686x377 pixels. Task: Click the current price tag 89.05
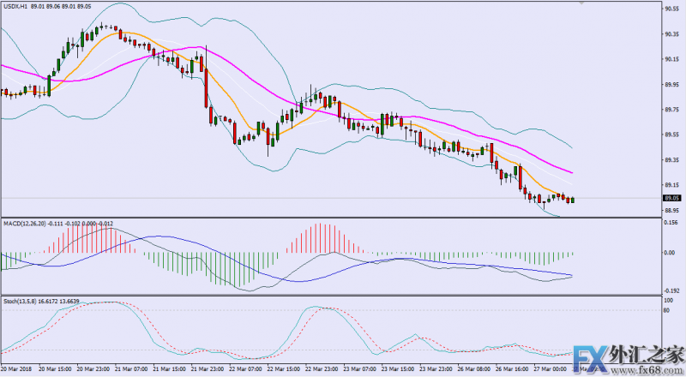pos(671,198)
